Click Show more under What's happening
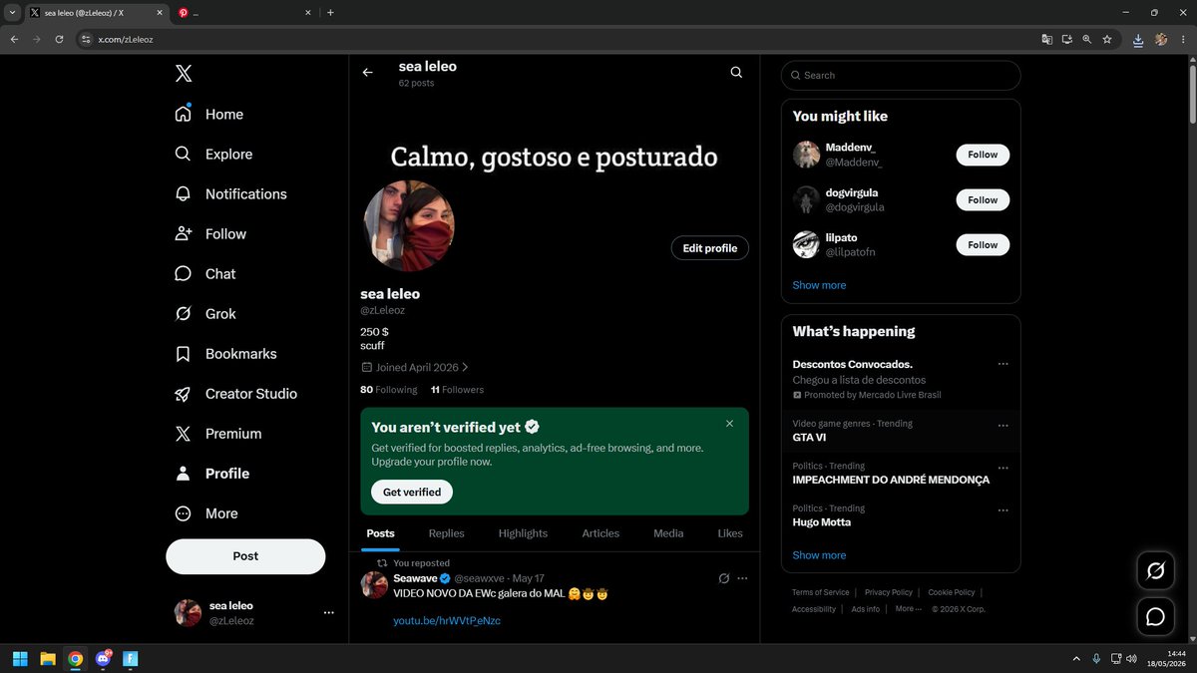Viewport: 1197px width, 673px height. [x=819, y=555]
